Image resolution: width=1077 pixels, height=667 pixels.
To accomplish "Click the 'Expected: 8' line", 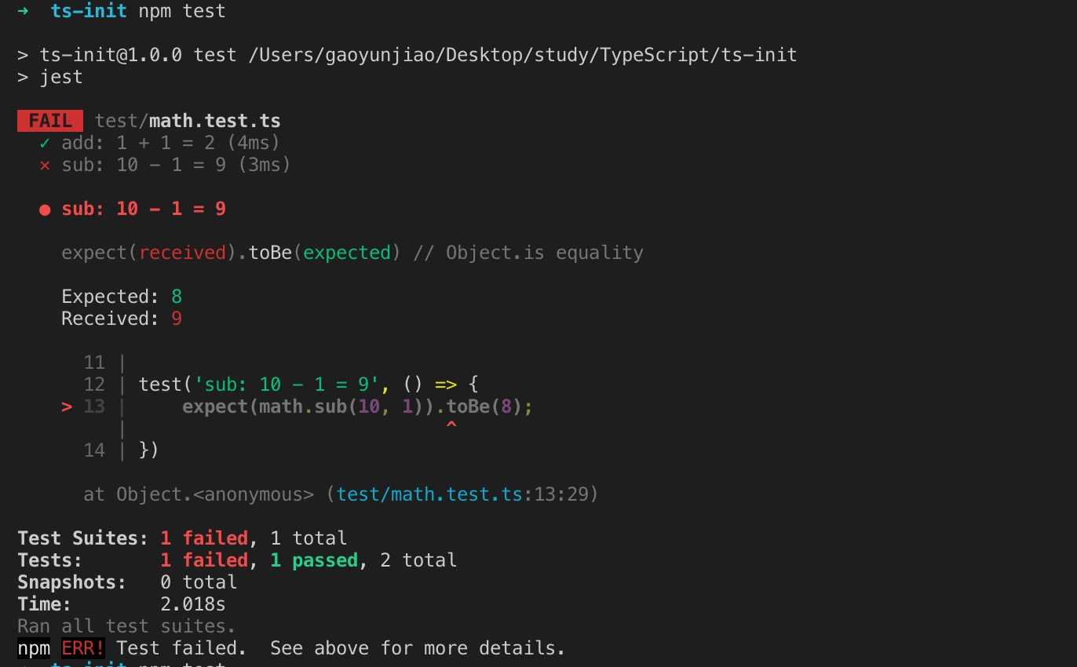I will [x=122, y=297].
